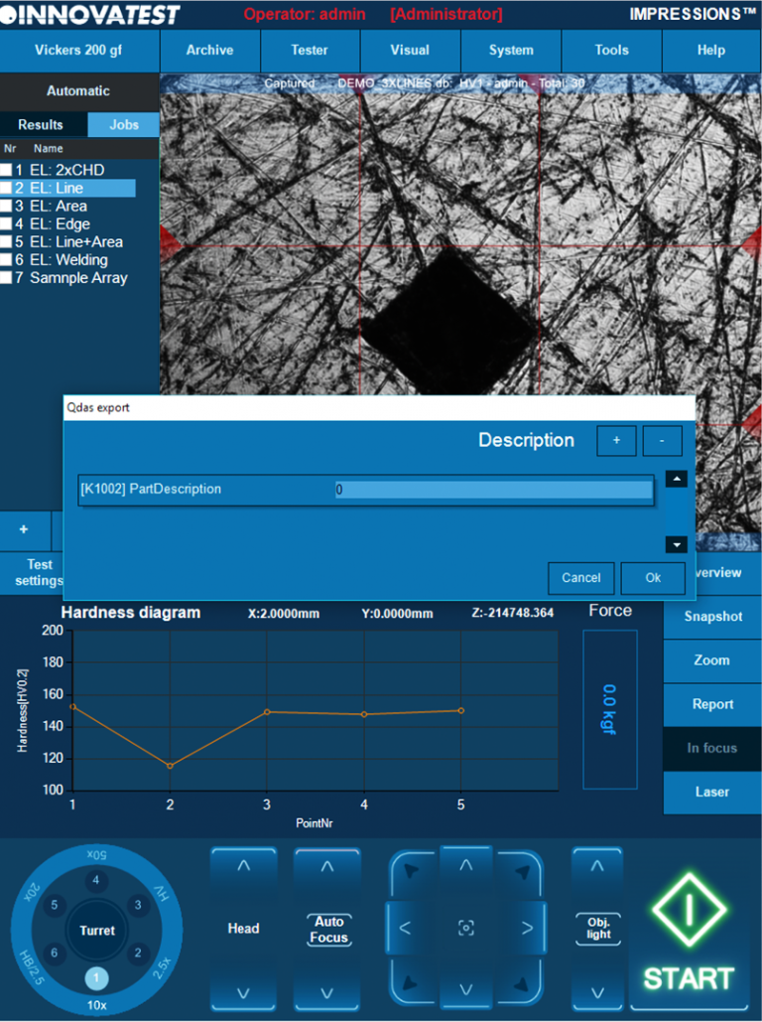The width and height of the screenshot is (762, 1022).
Task: Move the stage diagonally down-right
Action: (522, 983)
